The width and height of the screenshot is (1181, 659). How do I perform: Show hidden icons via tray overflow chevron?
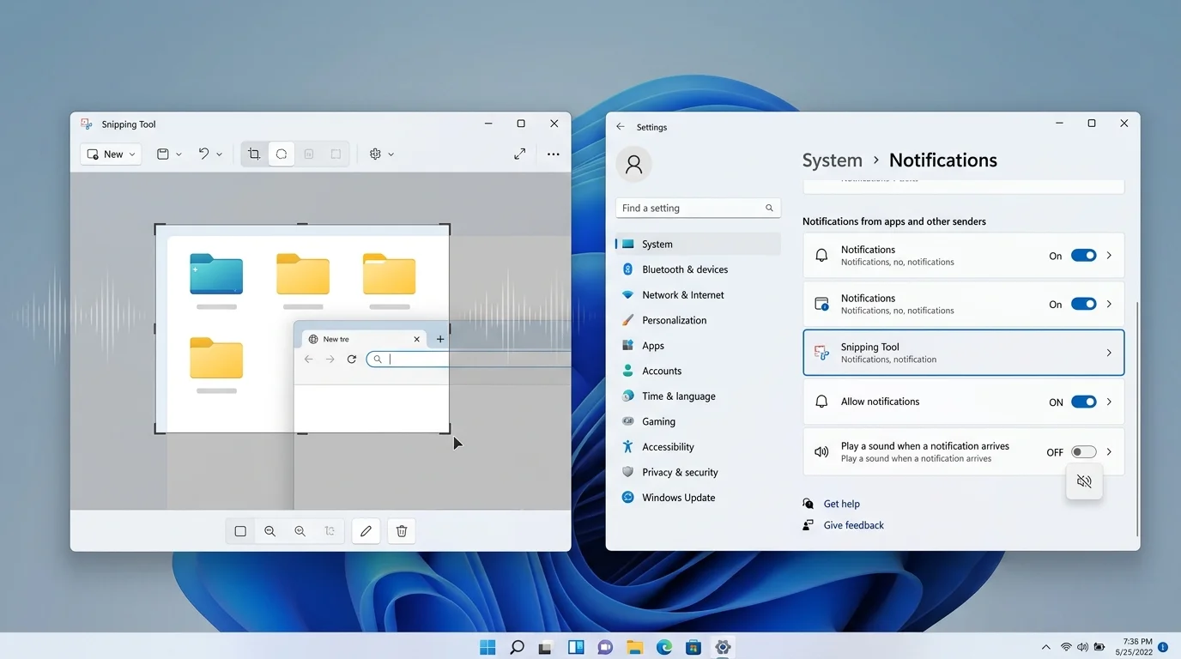(1045, 647)
